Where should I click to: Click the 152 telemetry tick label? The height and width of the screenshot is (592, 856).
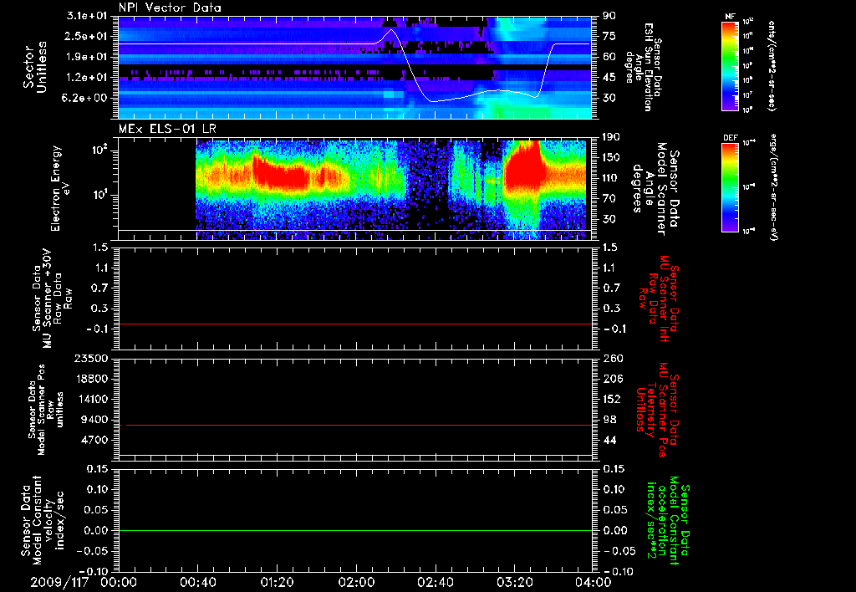[x=612, y=399]
